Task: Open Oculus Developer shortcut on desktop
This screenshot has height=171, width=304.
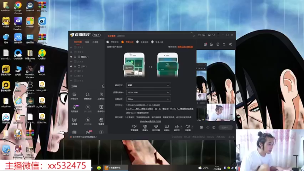Action: (18, 24)
